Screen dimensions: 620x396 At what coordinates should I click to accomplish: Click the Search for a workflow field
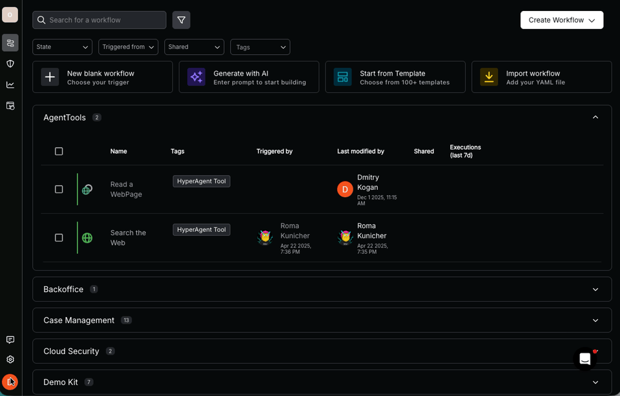click(x=99, y=20)
